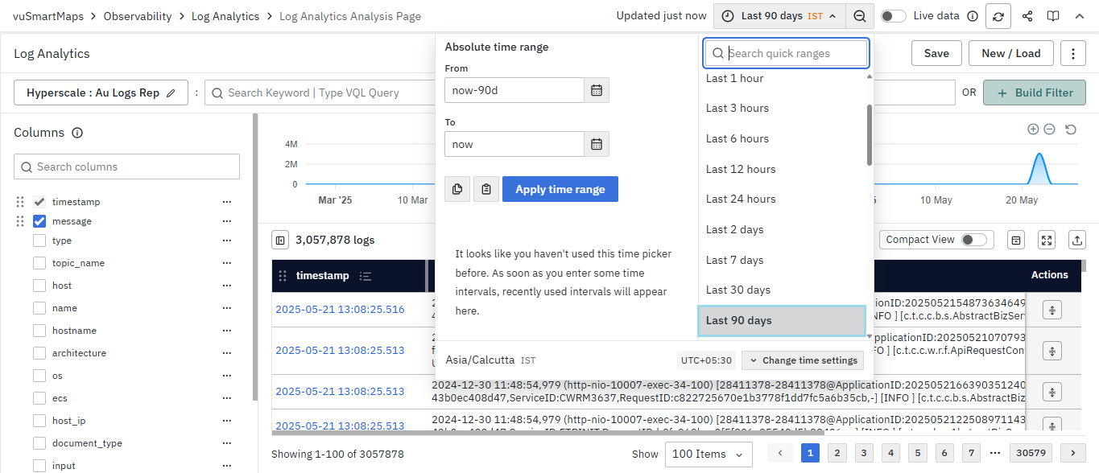
Task: Click the Apply time range button
Action: click(560, 189)
